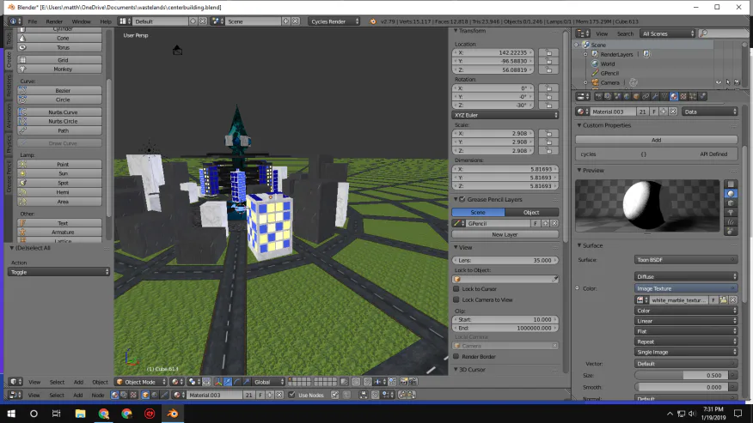This screenshot has width=753, height=423.
Task: Open the node editor Node menu
Action: 98,395
